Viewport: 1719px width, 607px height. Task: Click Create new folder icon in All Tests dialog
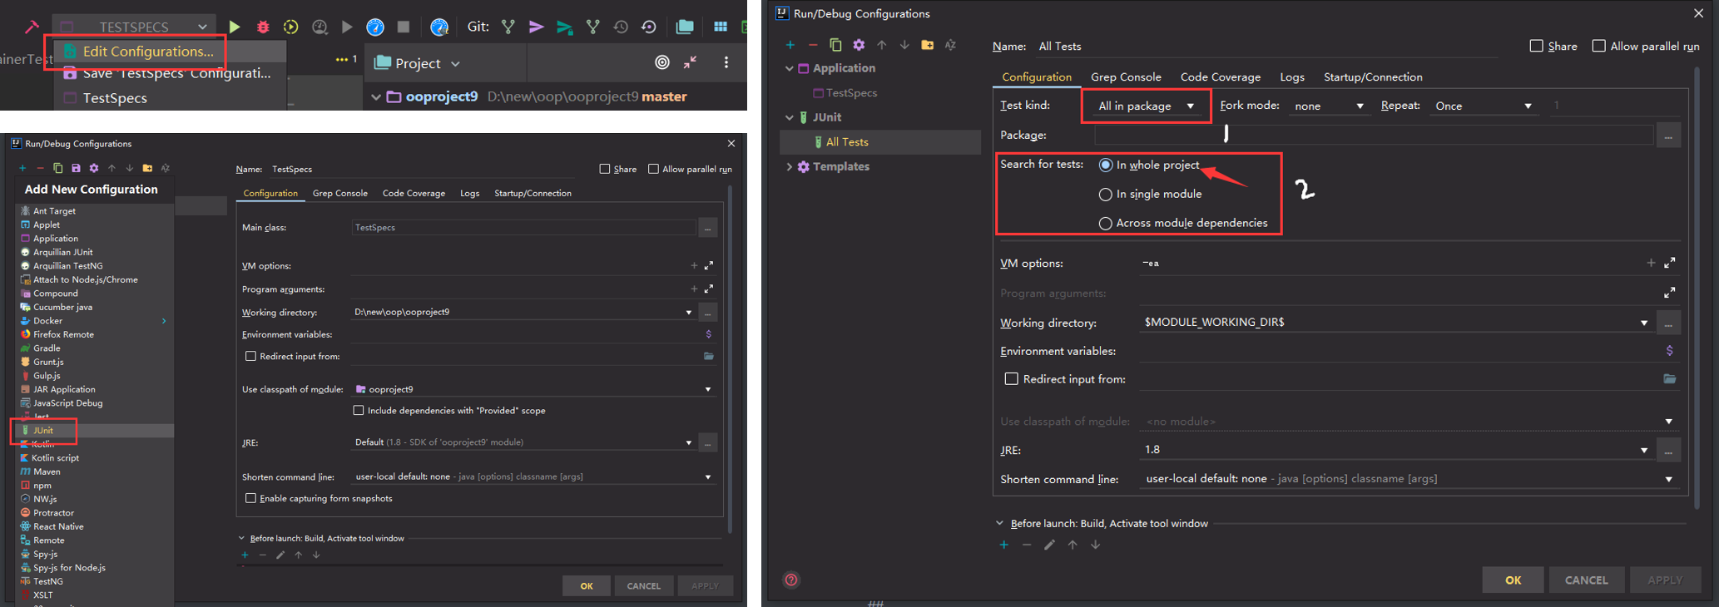(x=927, y=45)
